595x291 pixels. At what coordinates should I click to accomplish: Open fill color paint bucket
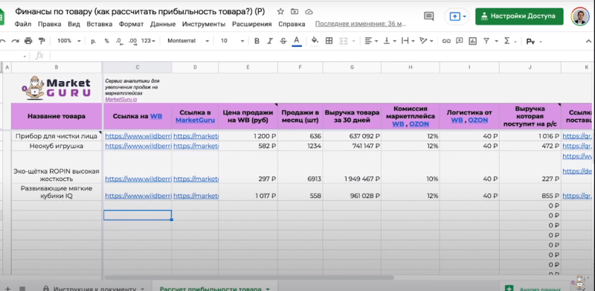(x=315, y=41)
